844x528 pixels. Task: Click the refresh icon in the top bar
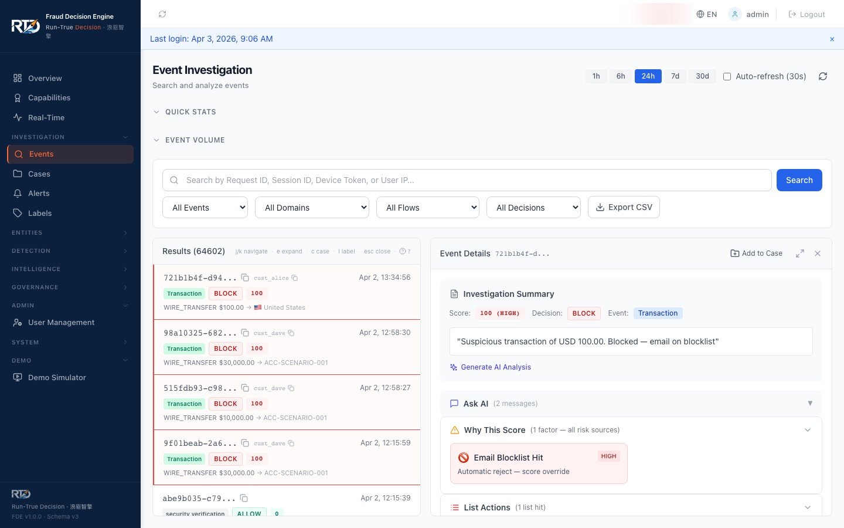(162, 14)
